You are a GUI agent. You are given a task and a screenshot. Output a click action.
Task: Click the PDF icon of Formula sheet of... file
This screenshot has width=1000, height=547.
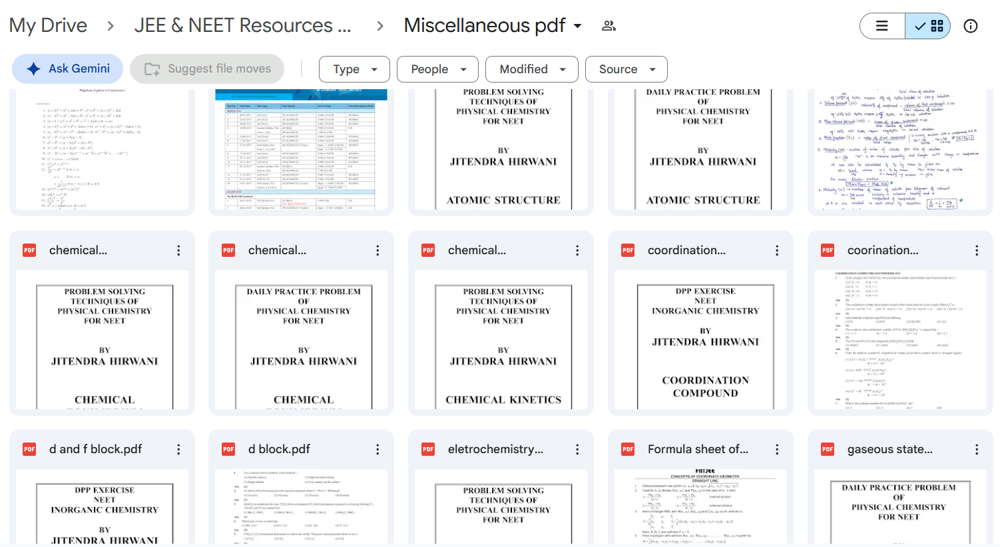pos(628,449)
